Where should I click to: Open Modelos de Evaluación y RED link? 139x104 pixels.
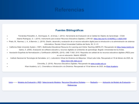[30, 82]
